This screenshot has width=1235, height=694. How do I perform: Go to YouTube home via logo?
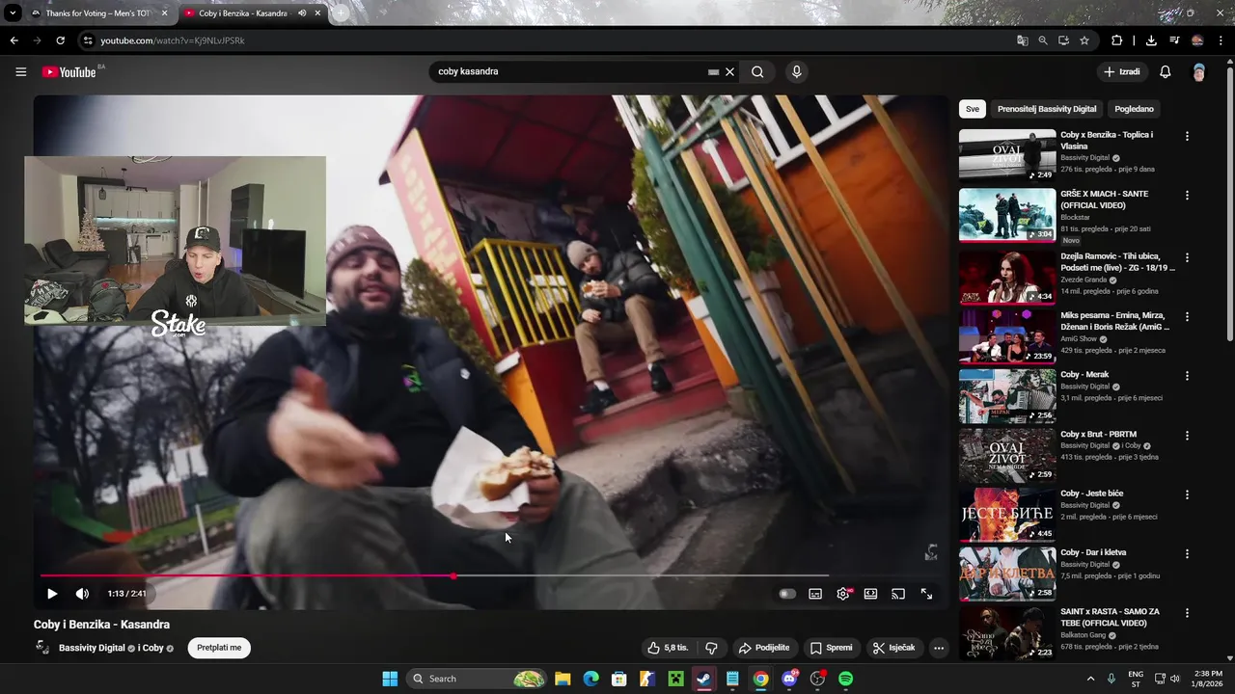pyautogui.click(x=69, y=71)
